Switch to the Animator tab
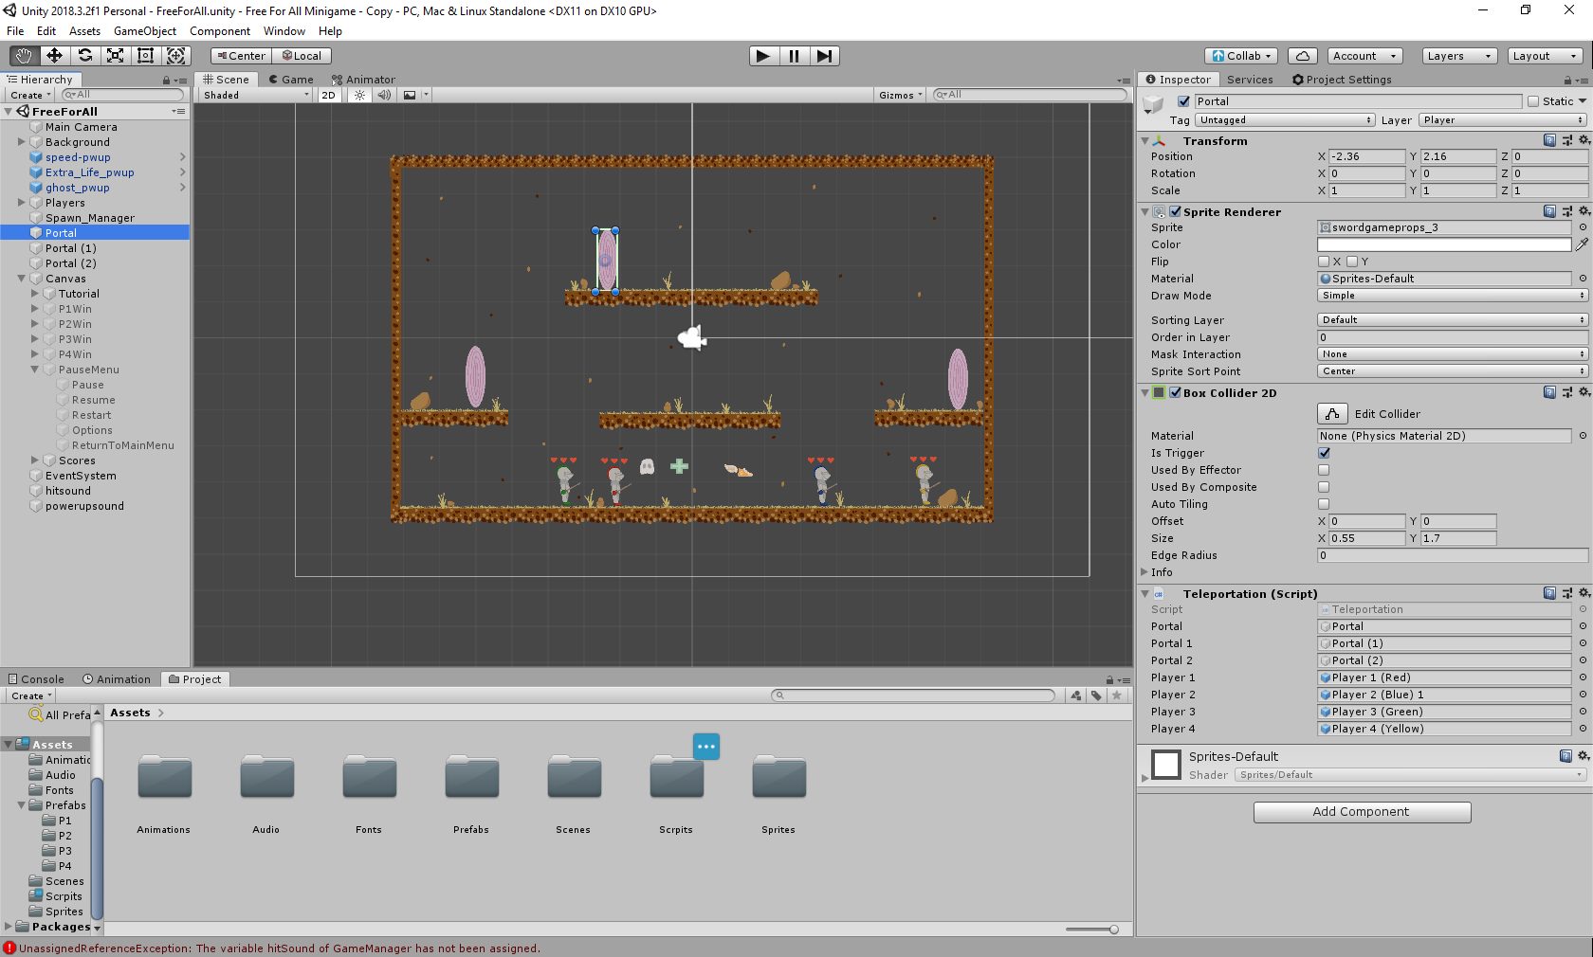 [363, 80]
